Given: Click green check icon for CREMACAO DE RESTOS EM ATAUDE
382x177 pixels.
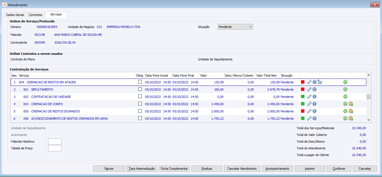Looking at the screenshot, I should (x=345, y=82).
